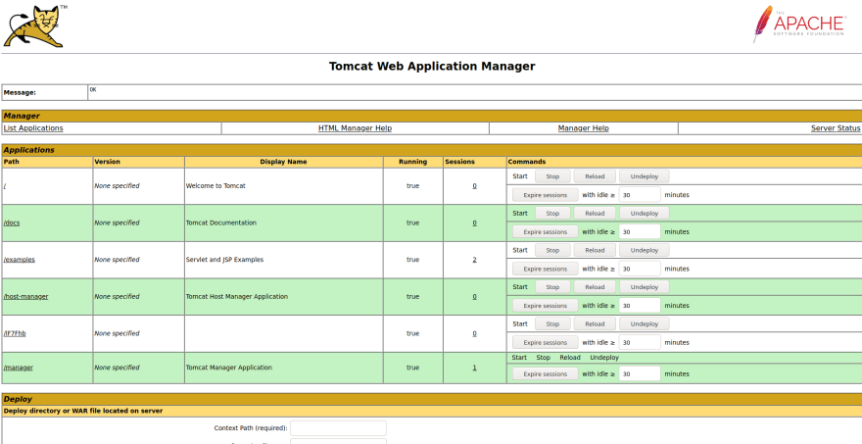Image resolution: width=862 pixels, height=444 pixels.
Task: Select the "Tomcat Host Manager Application" text
Action: click(x=236, y=297)
